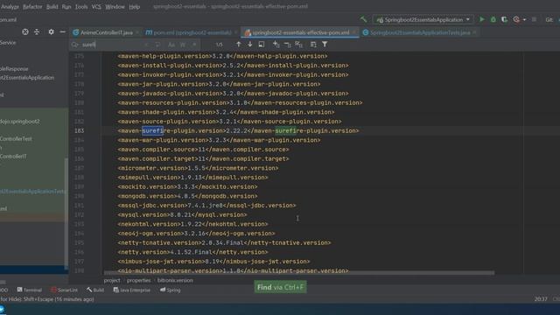Click the collapse all icon in project panel
The width and height of the screenshot is (560, 315).
click(x=37, y=31)
